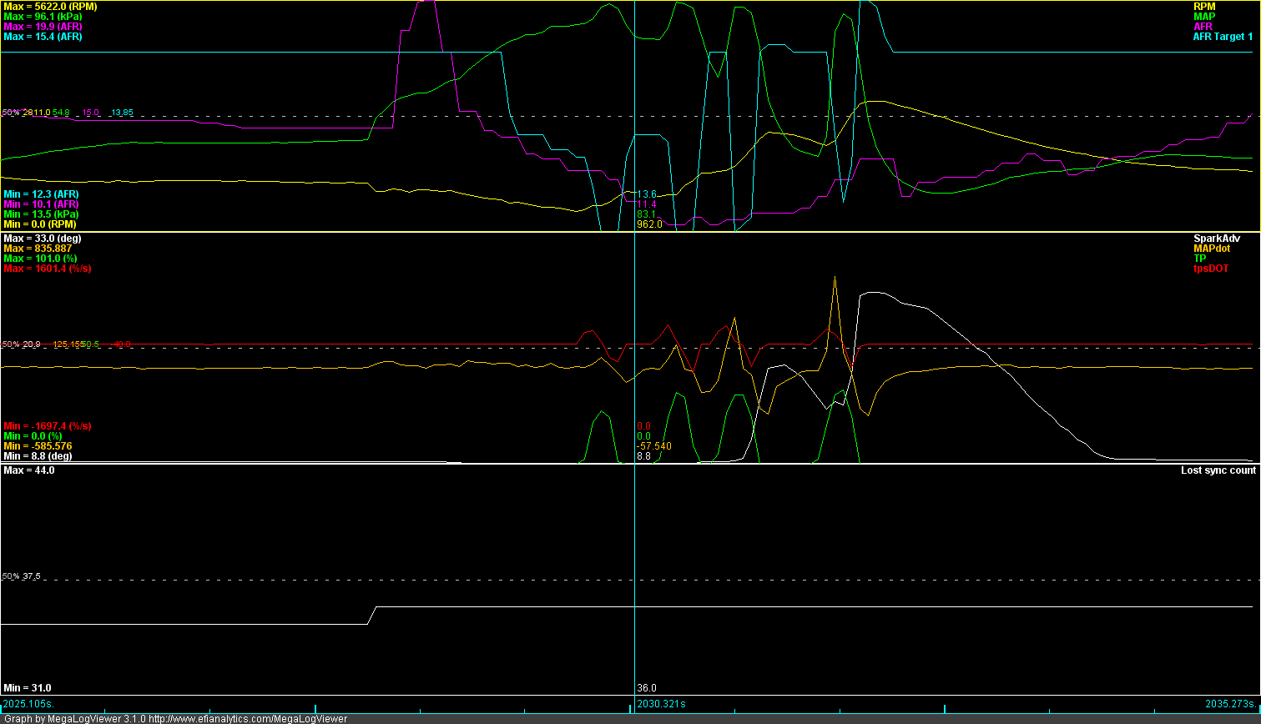Click the green TP legend label
This screenshot has height=724, width=1261.
pyautogui.click(x=1198, y=259)
